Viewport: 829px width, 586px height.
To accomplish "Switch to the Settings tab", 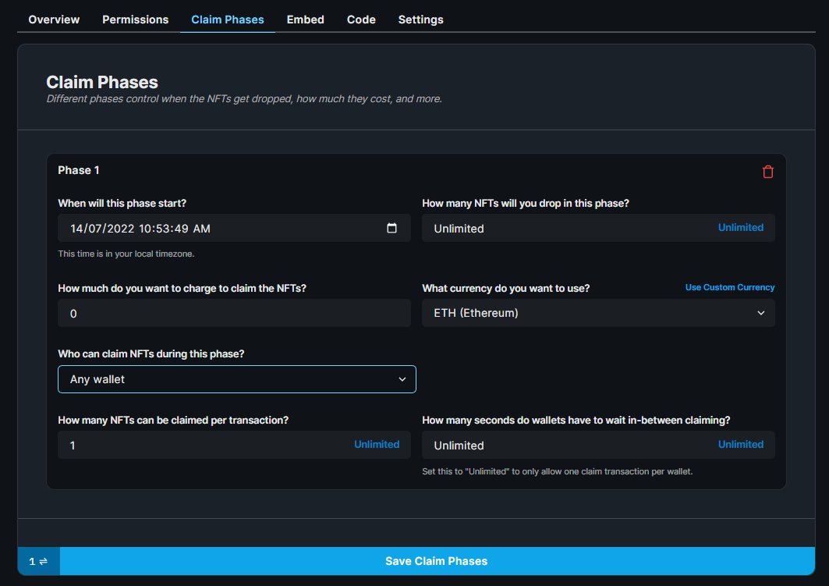I will point(420,20).
